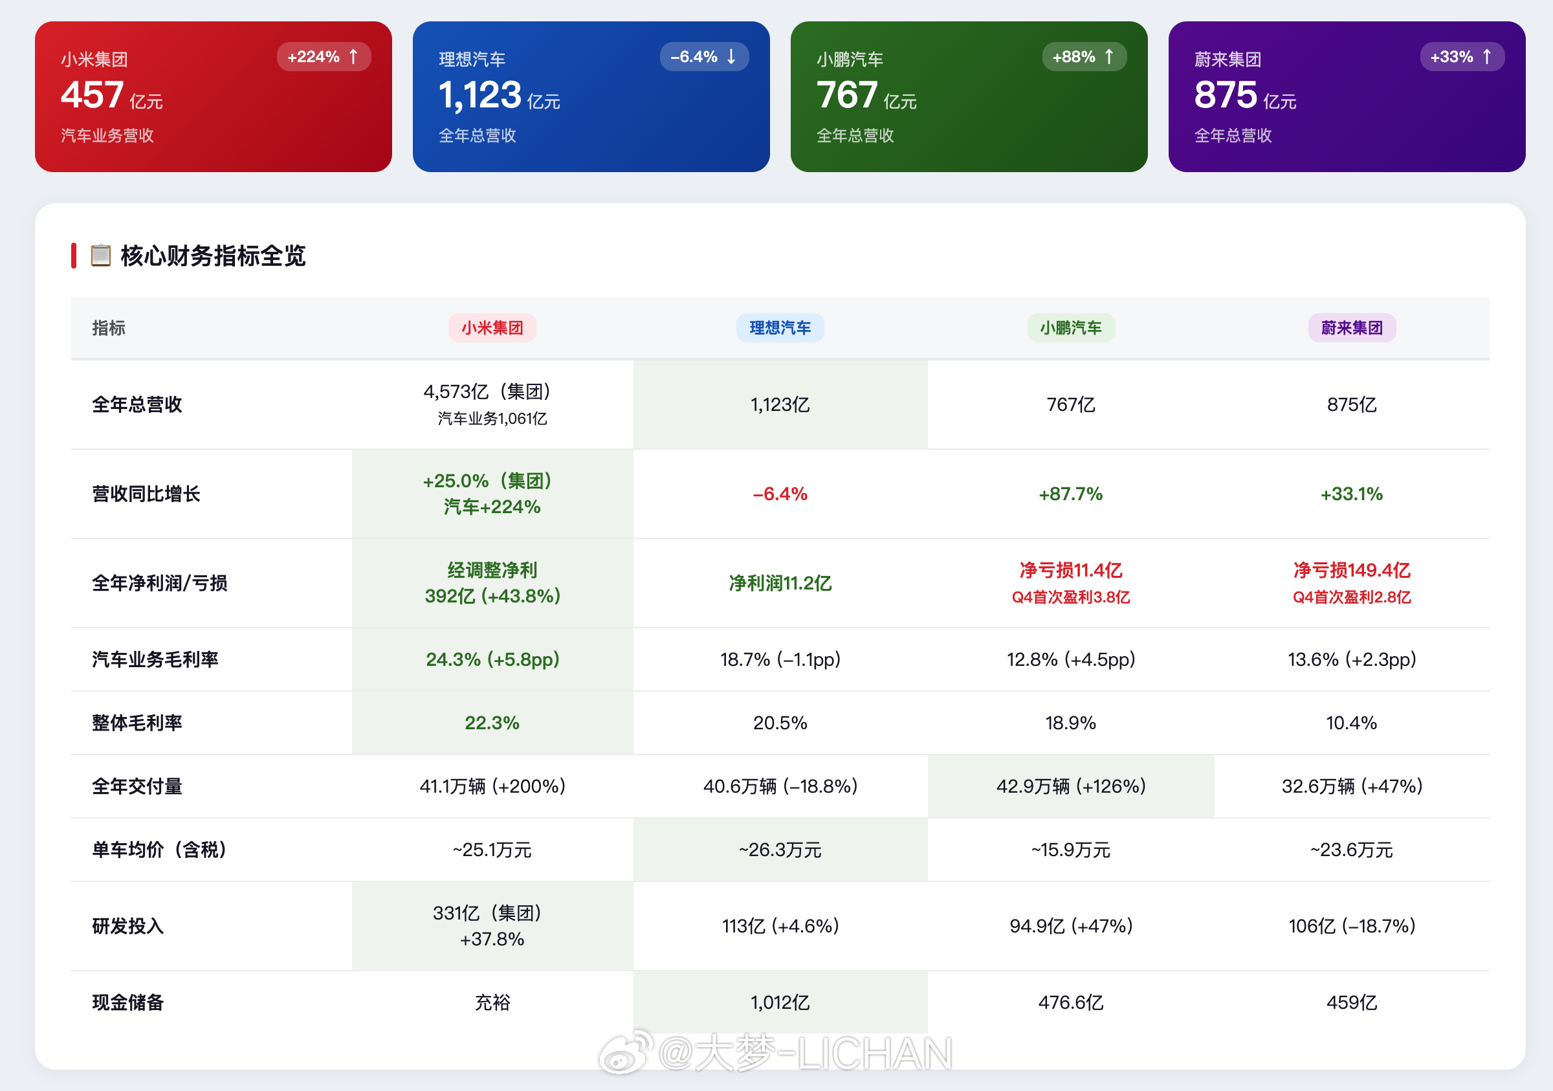
Task: Click the red bar beside the section title
Action: [74, 256]
